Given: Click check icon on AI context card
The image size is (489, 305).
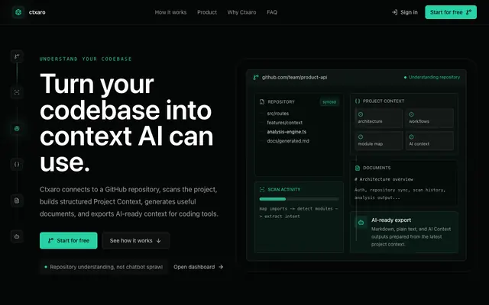Looking at the screenshot, I should point(411,136).
